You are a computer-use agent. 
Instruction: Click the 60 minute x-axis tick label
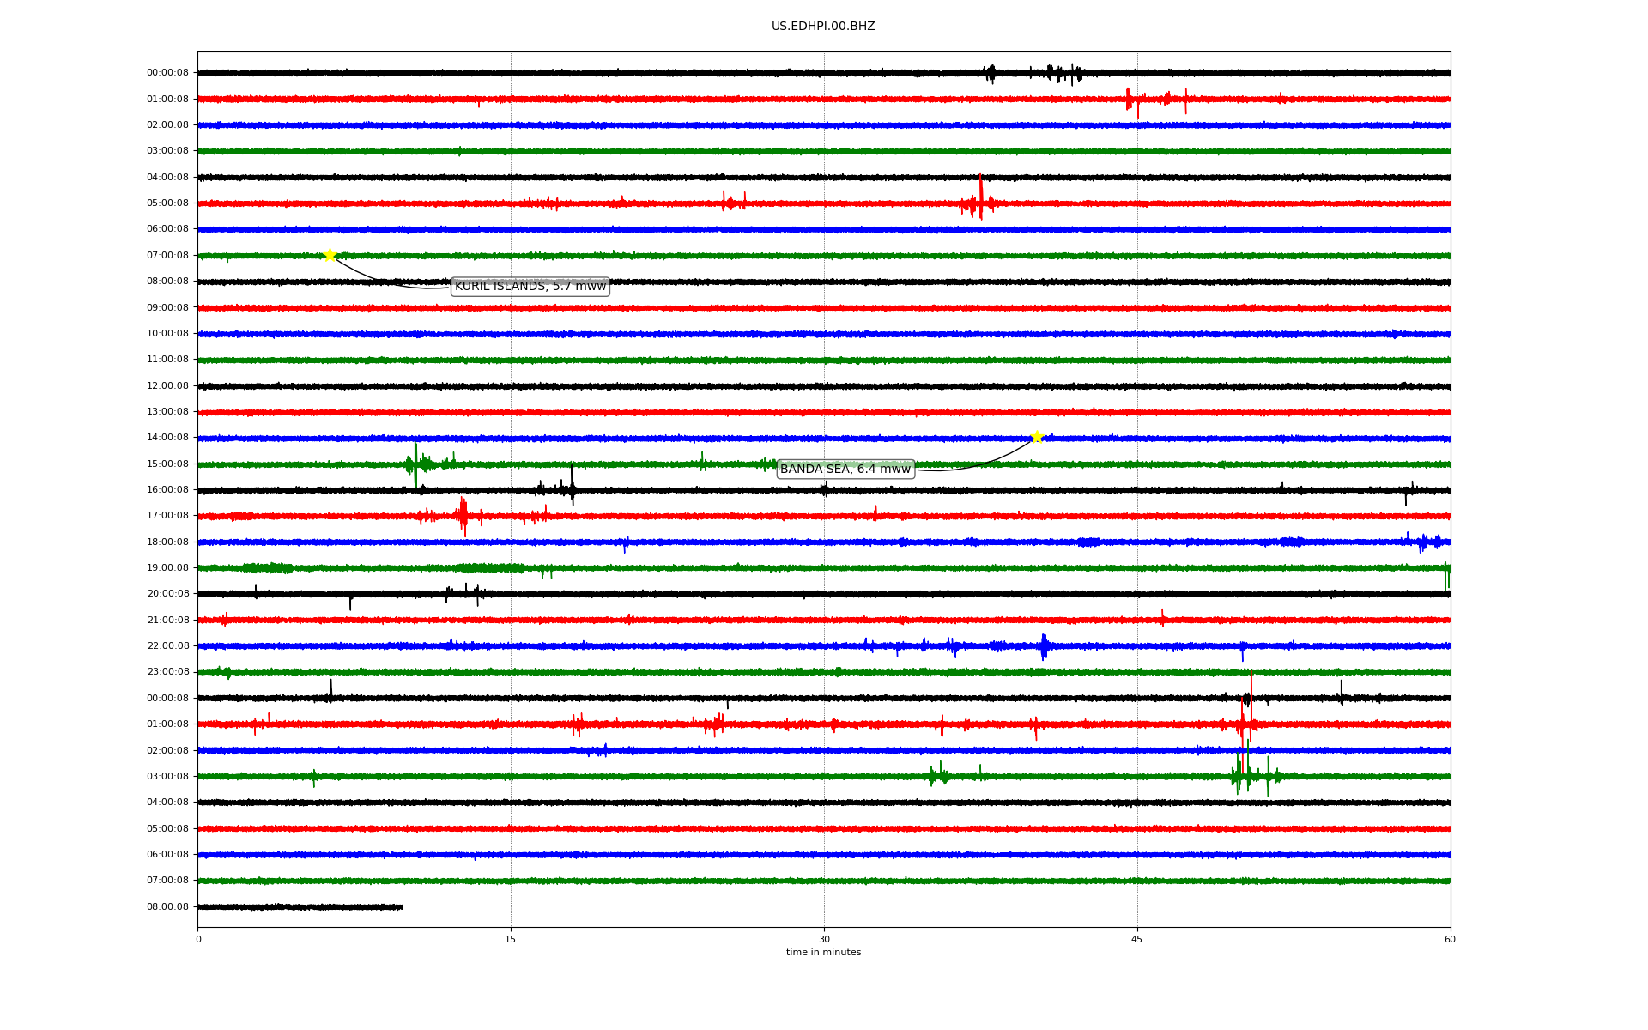[1450, 939]
